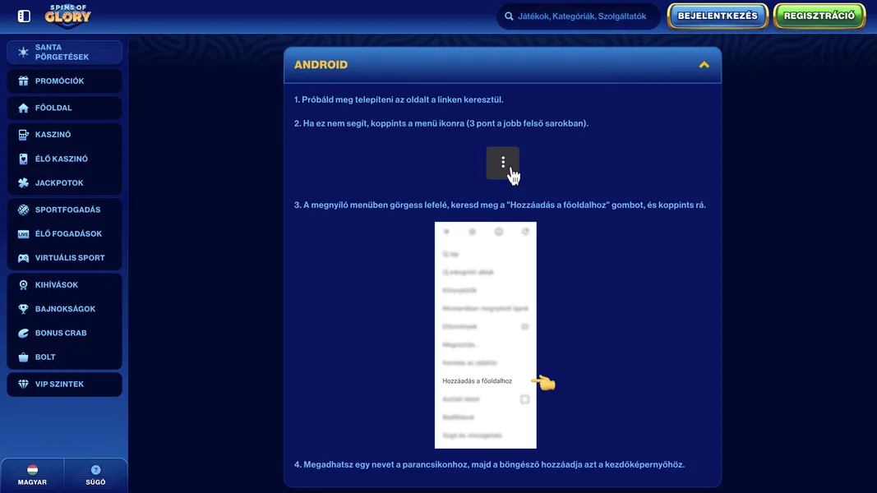
Task: Click the Bejelentkezés button
Action: pyautogui.click(x=718, y=16)
